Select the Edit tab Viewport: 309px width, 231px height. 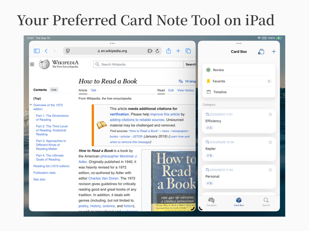click(171, 90)
